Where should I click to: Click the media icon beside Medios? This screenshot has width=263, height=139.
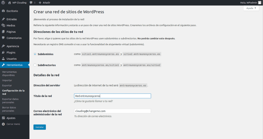point(3,25)
